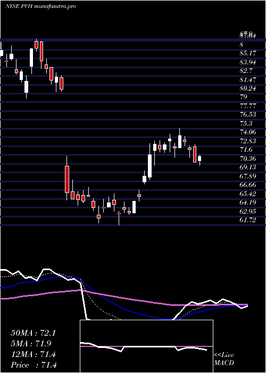The height and width of the screenshot is (373, 266).
Task: Click the 12MA : 71.4 readout
Action: click(x=33, y=354)
